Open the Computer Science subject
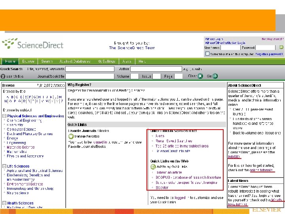Image resolution: width=285 pixels, height=214 pixels. coord(21,129)
